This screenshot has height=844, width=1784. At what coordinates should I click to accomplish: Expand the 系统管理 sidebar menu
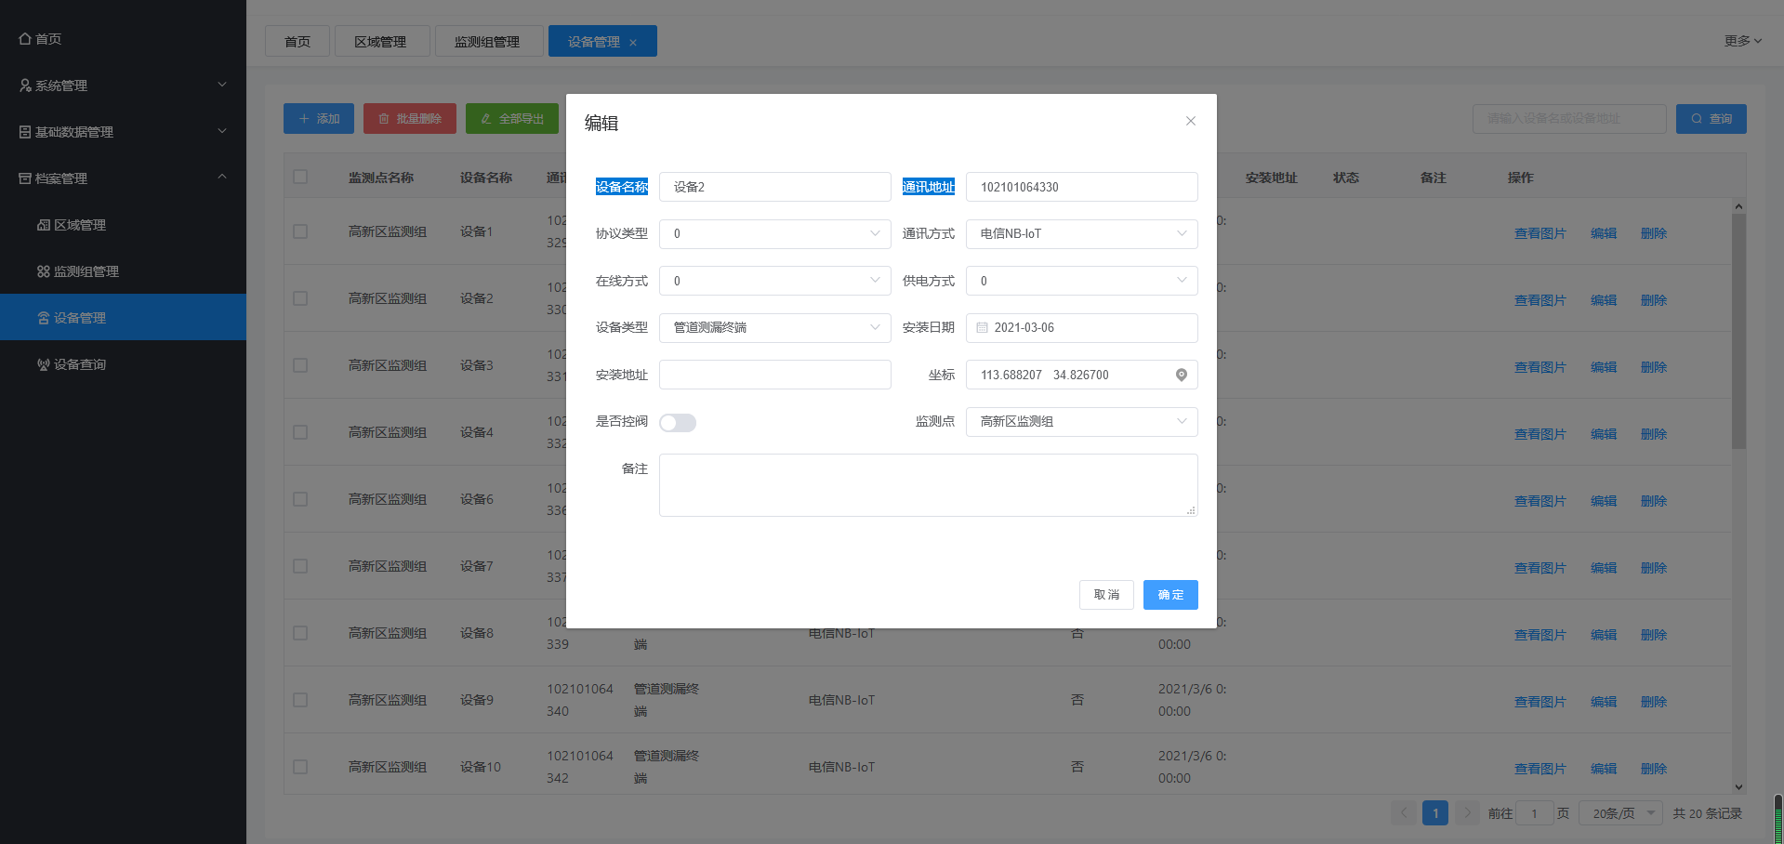coord(123,86)
